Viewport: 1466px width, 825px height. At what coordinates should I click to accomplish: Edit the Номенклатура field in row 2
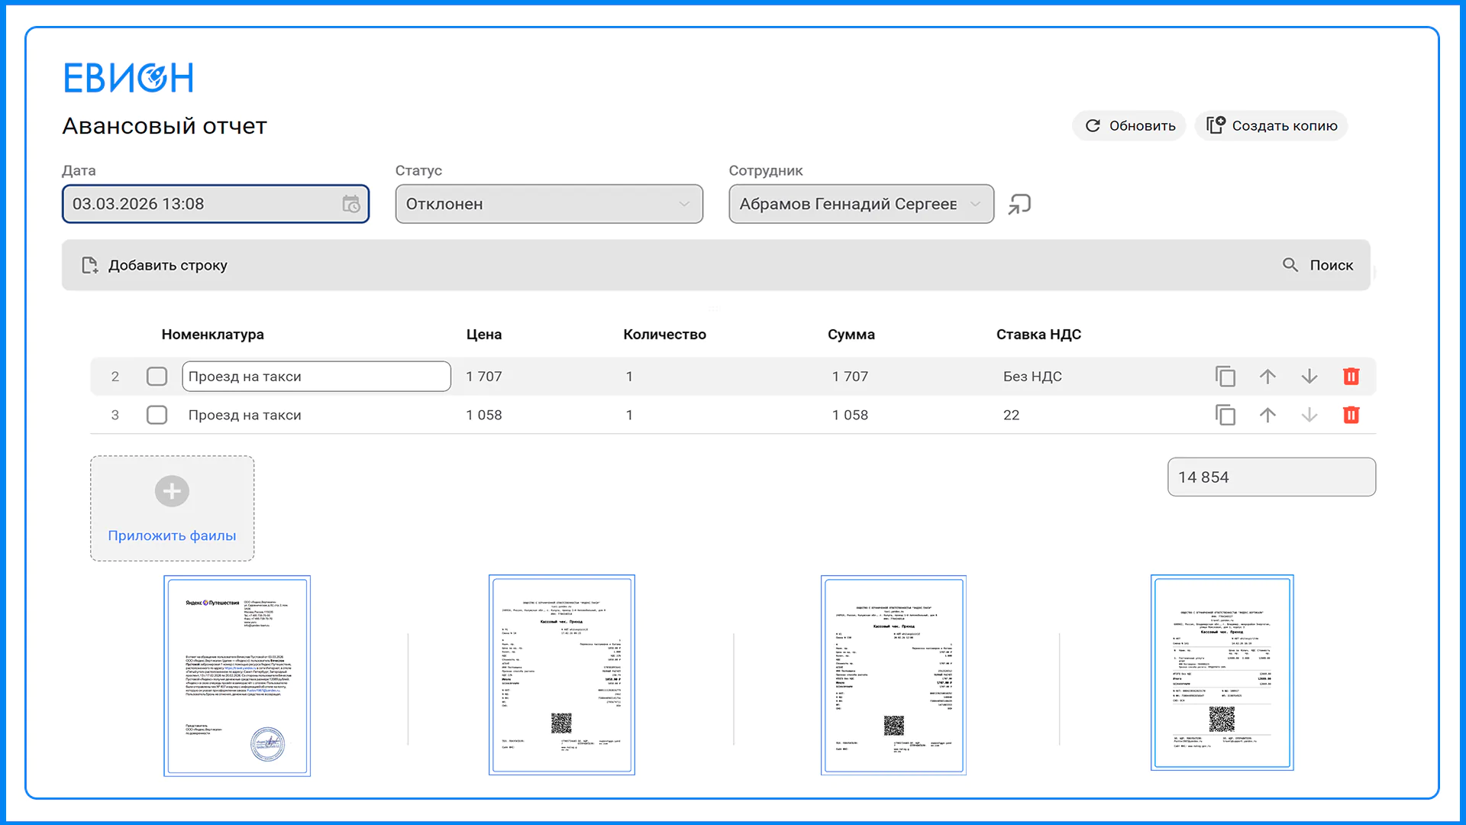pyautogui.click(x=316, y=377)
